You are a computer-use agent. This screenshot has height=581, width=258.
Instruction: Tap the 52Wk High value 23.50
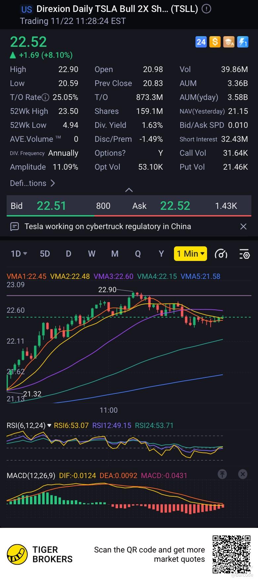(68, 111)
